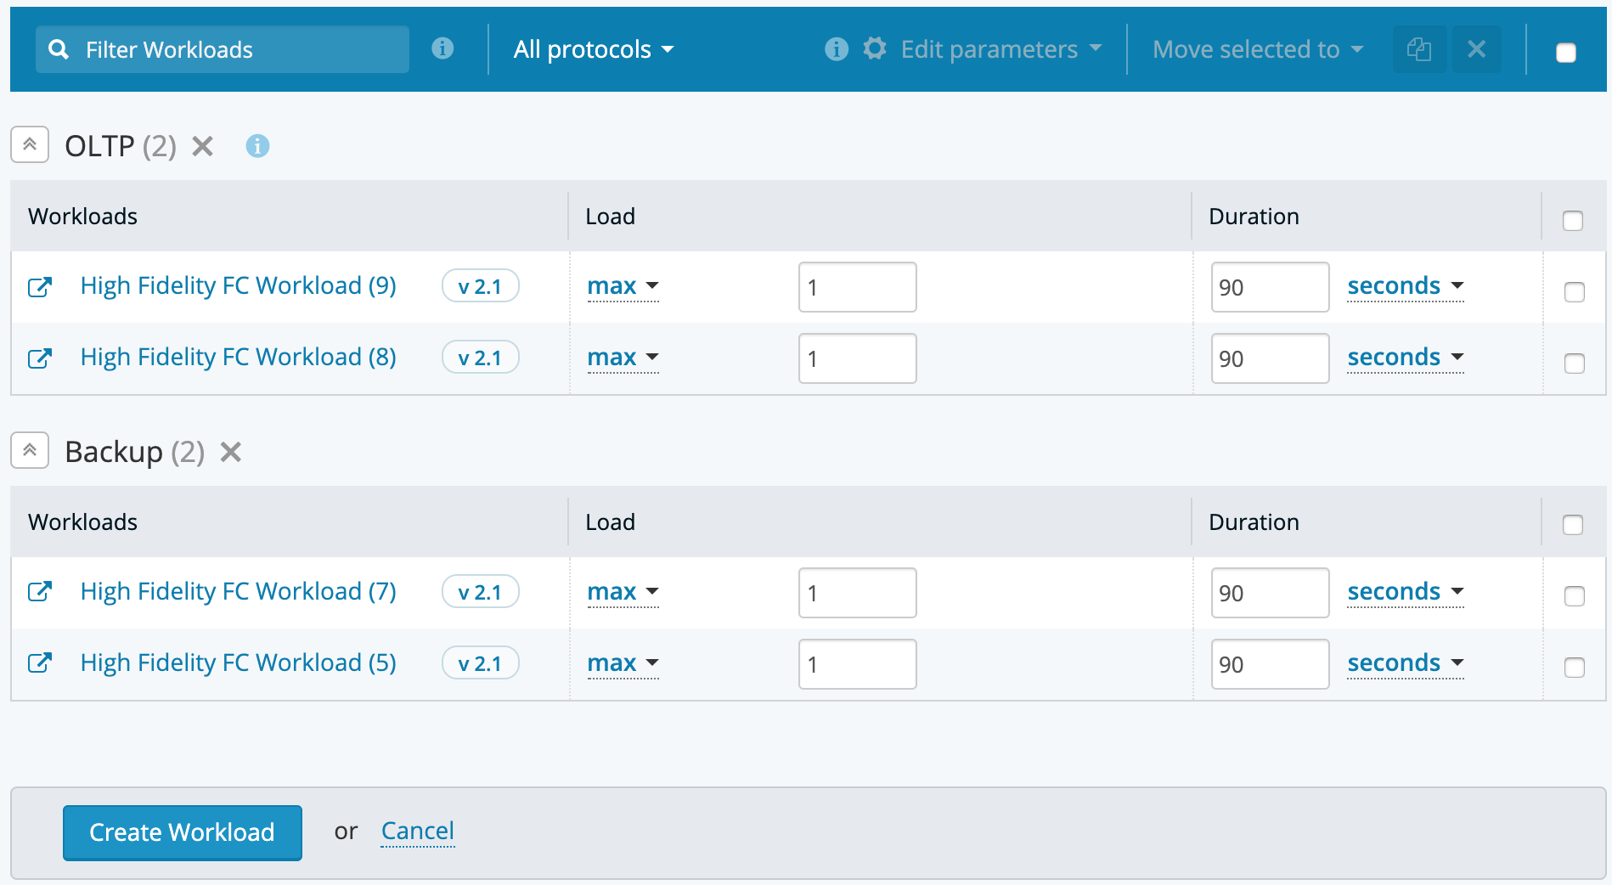This screenshot has height=885, width=1612.
Task: Select checkbox for High Fidelity FC Workload (8)
Action: click(x=1575, y=364)
